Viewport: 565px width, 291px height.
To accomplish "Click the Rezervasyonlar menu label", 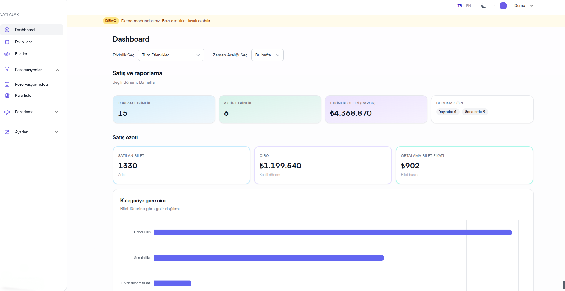I will click(28, 70).
